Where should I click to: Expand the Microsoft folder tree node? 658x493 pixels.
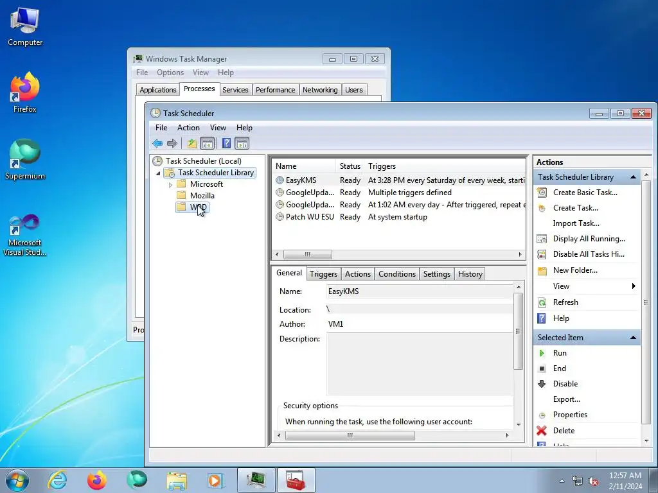170,184
